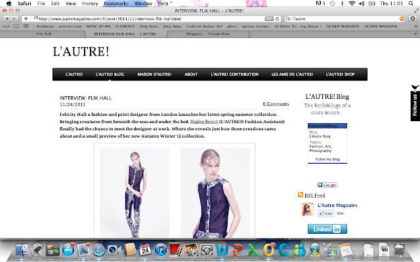Click the L'AUTRE! site title

(81, 52)
